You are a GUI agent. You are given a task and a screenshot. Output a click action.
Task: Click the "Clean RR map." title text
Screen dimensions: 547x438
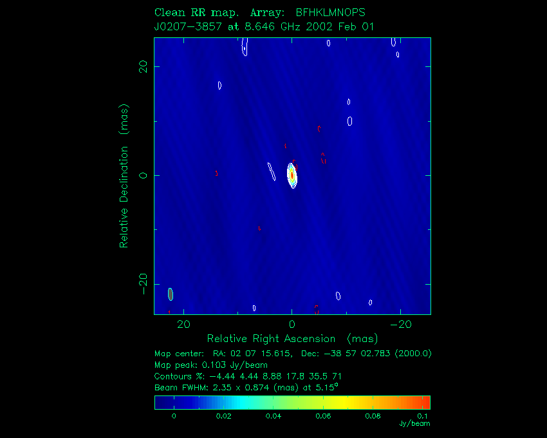pos(196,13)
